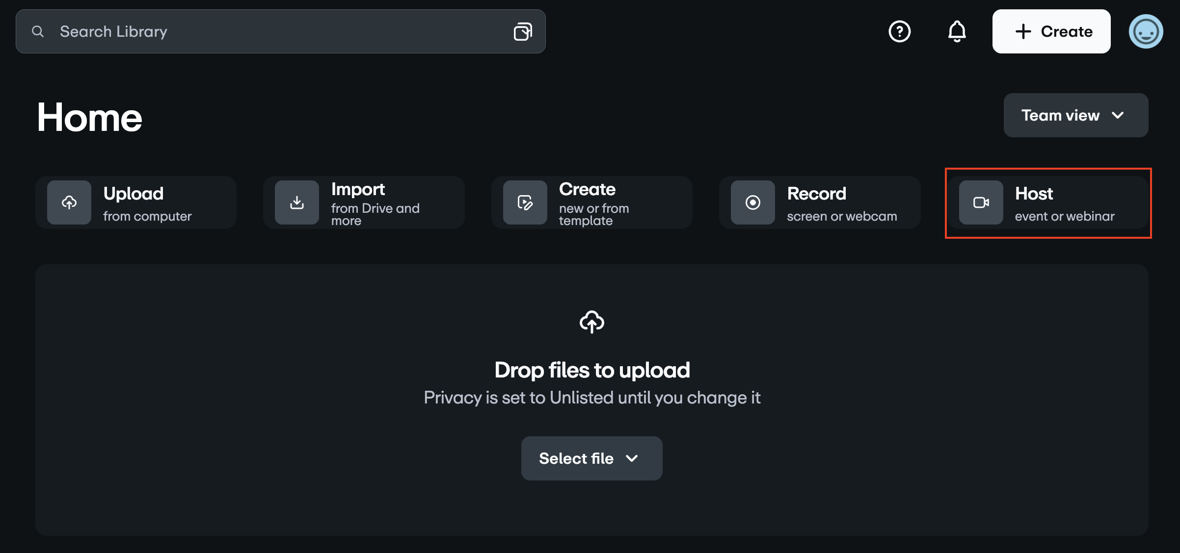This screenshot has width=1180, height=553.
Task: Click the Host event camera icon
Action: tap(980, 202)
